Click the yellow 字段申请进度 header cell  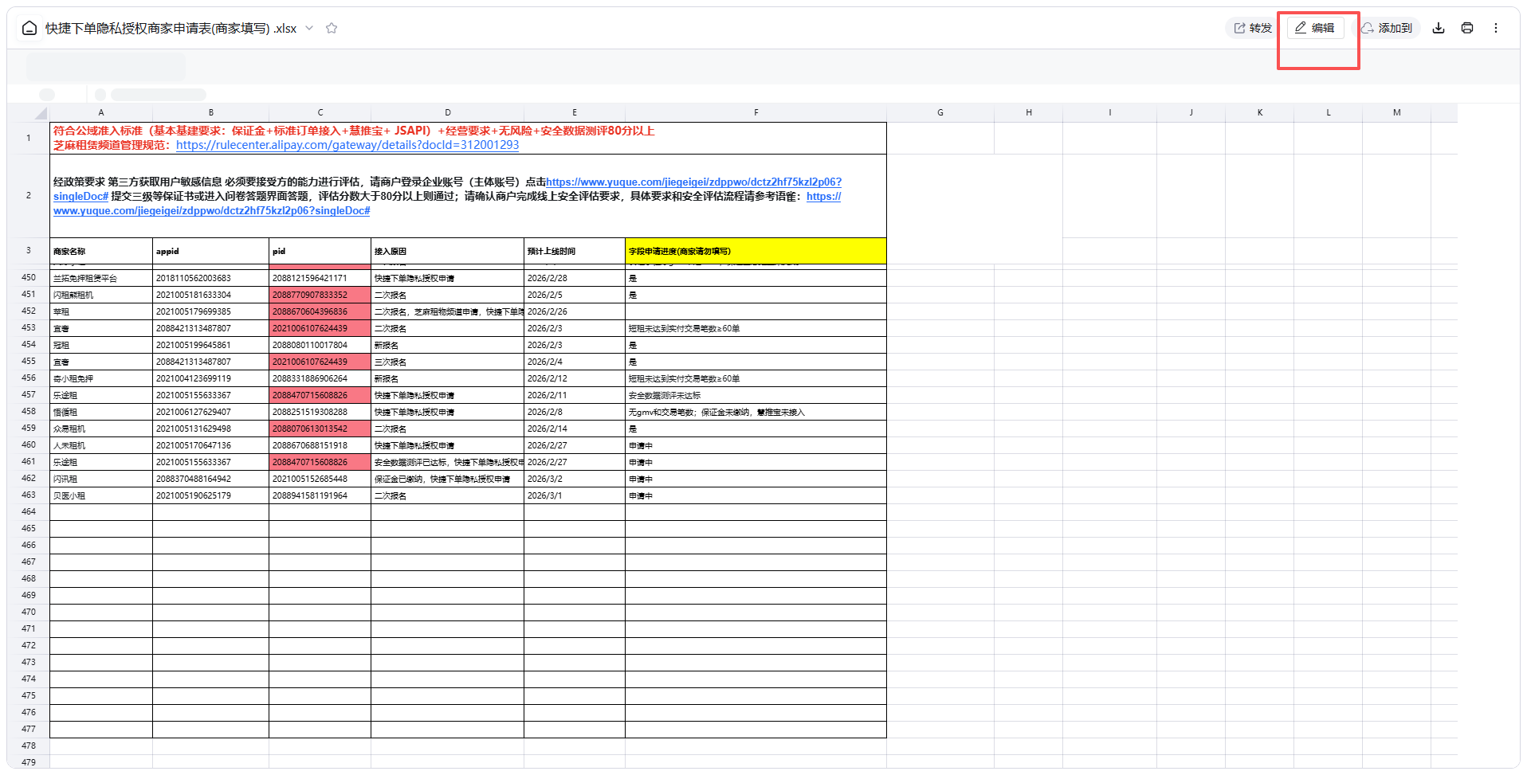click(x=755, y=251)
